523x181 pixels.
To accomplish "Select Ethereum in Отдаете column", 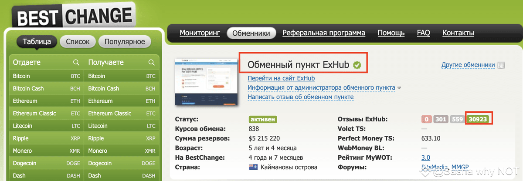I will 46,101.
